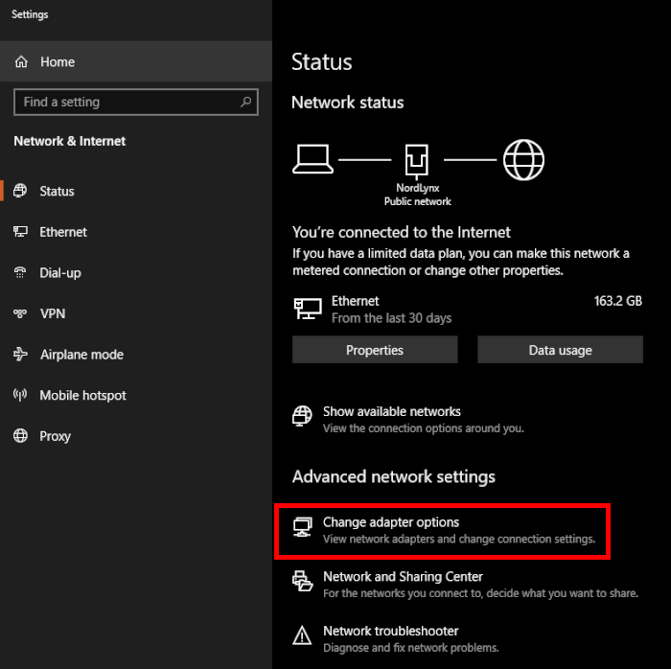Click the Network troubleshooter warning icon

[x=302, y=635]
